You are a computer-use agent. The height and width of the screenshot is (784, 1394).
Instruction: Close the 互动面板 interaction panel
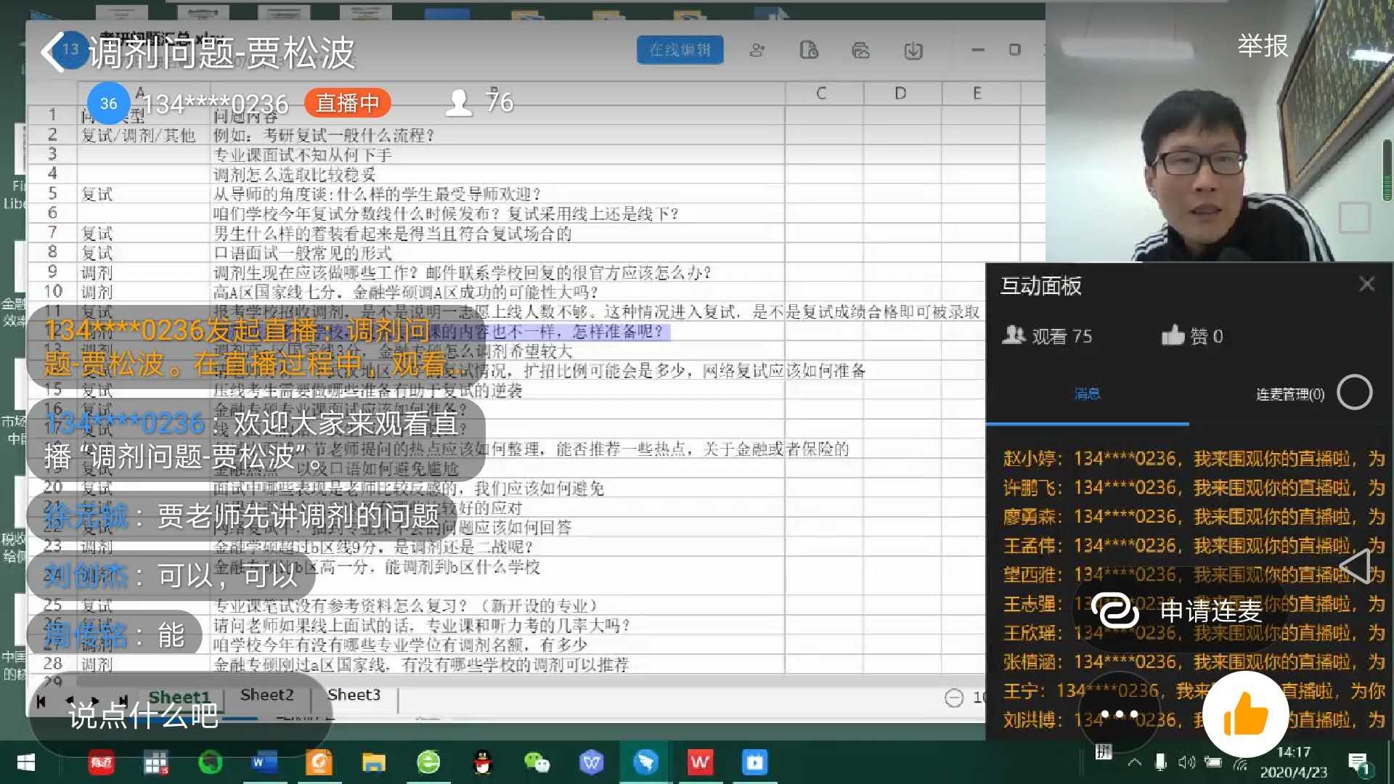tap(1366, 284)
